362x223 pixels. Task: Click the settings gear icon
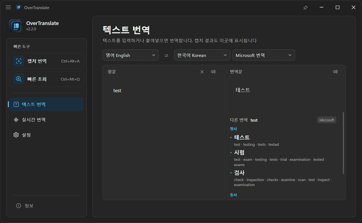tap(16, 135)
